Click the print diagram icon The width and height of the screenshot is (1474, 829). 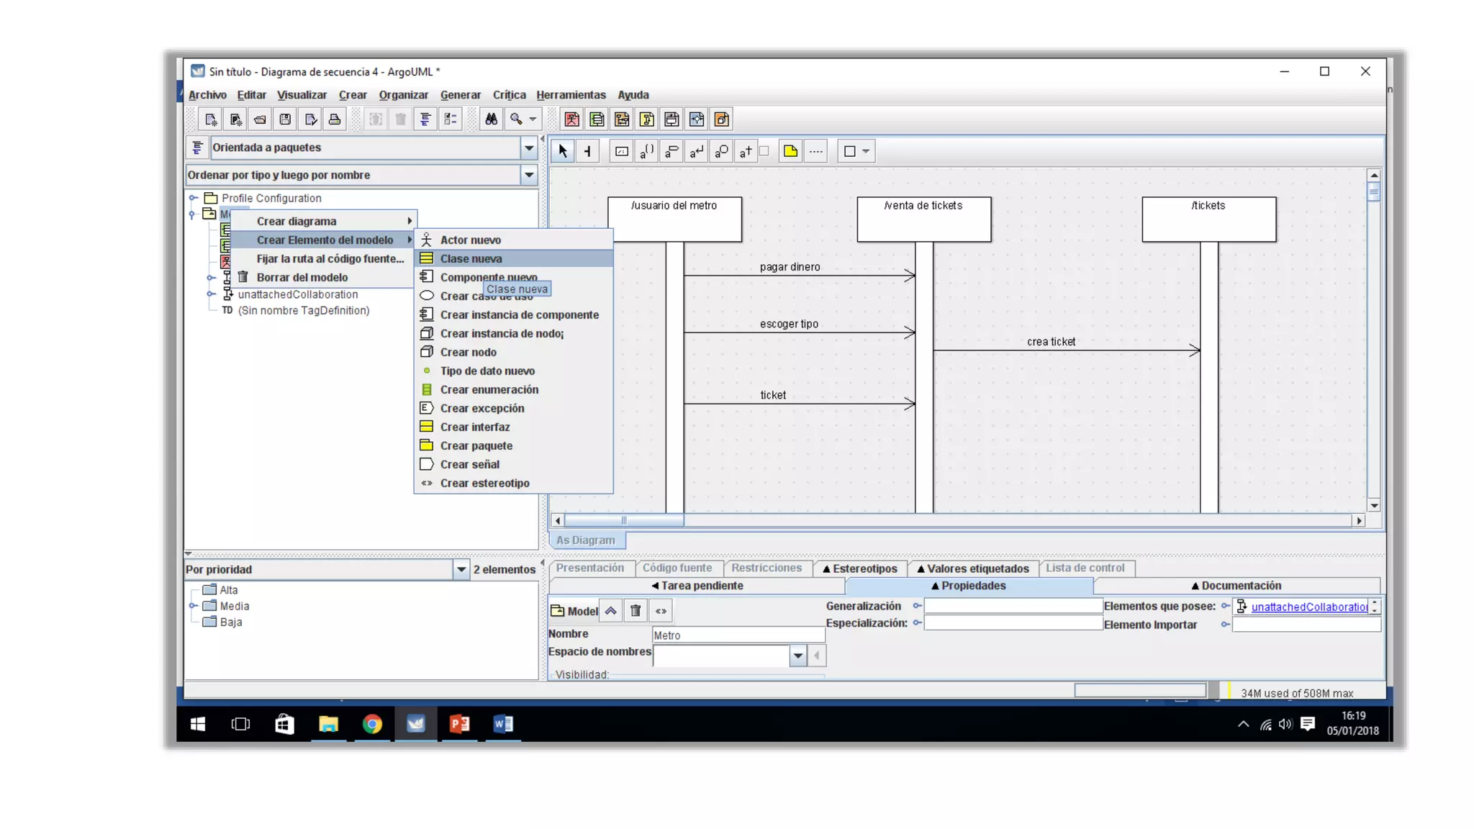coord(335,119)
